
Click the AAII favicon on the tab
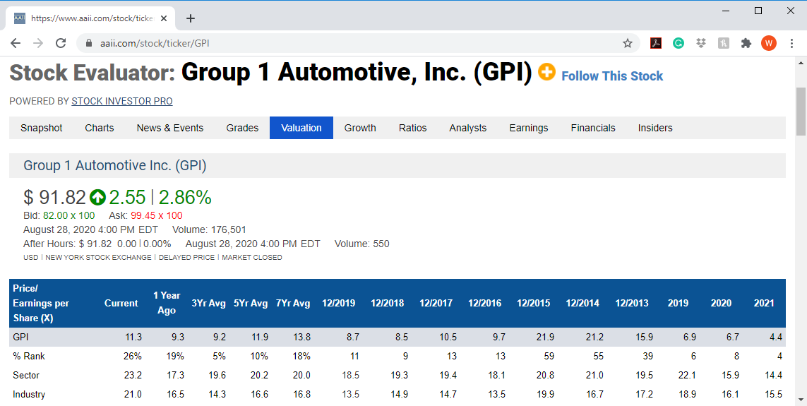[20, 18]
